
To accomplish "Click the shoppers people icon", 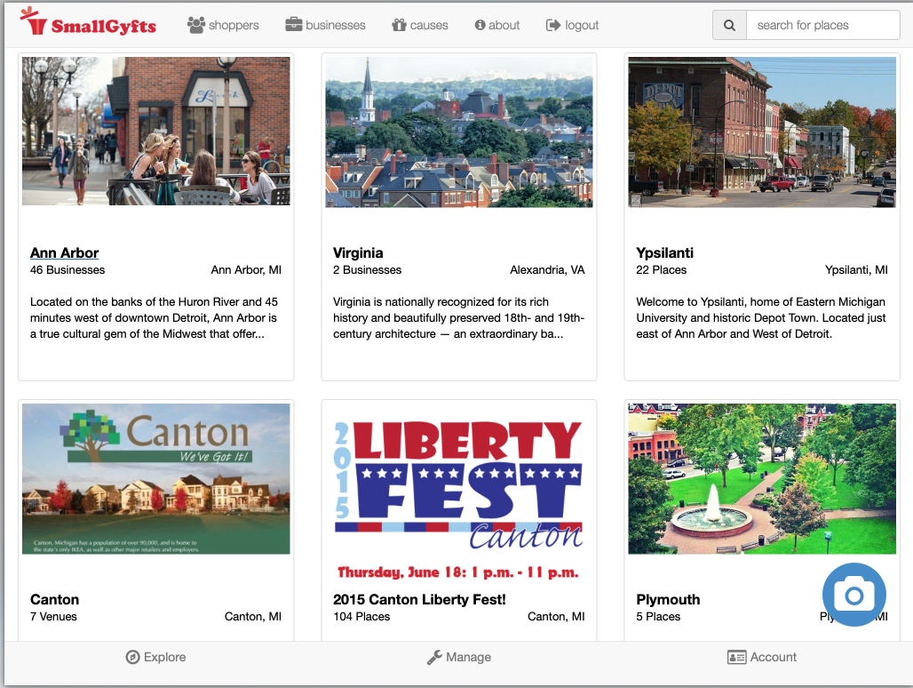I will coord(196,25).
